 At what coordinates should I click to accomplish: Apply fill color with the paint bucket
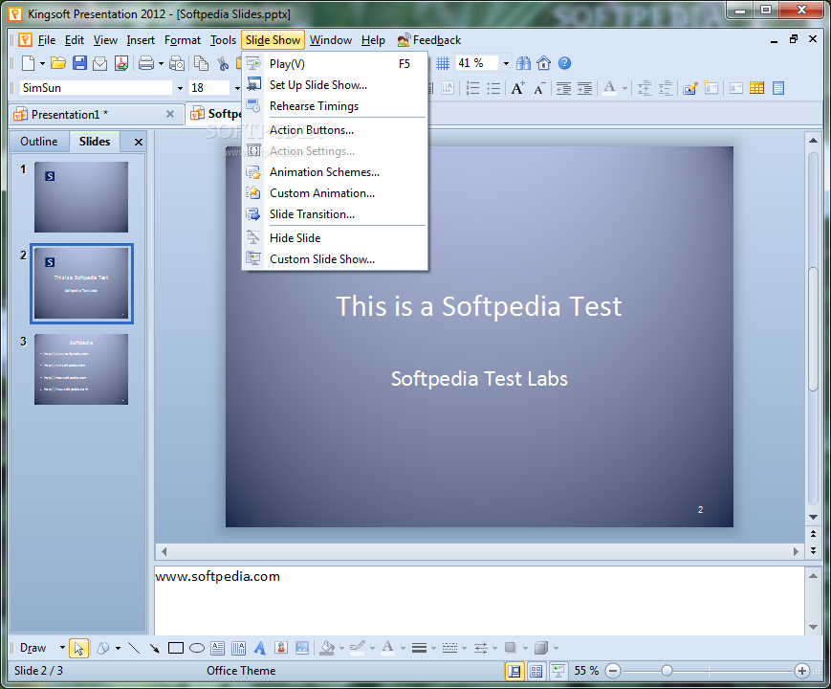pyautogui.click(x=328, y=648)
